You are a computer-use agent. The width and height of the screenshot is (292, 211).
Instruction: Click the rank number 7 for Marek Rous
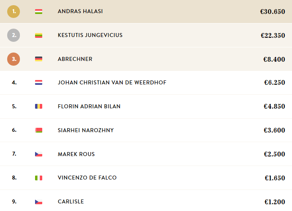click(x=14, y=154)
